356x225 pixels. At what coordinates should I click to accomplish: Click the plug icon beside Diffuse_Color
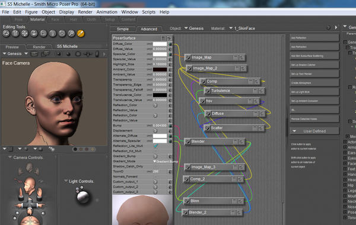[170, 44]
